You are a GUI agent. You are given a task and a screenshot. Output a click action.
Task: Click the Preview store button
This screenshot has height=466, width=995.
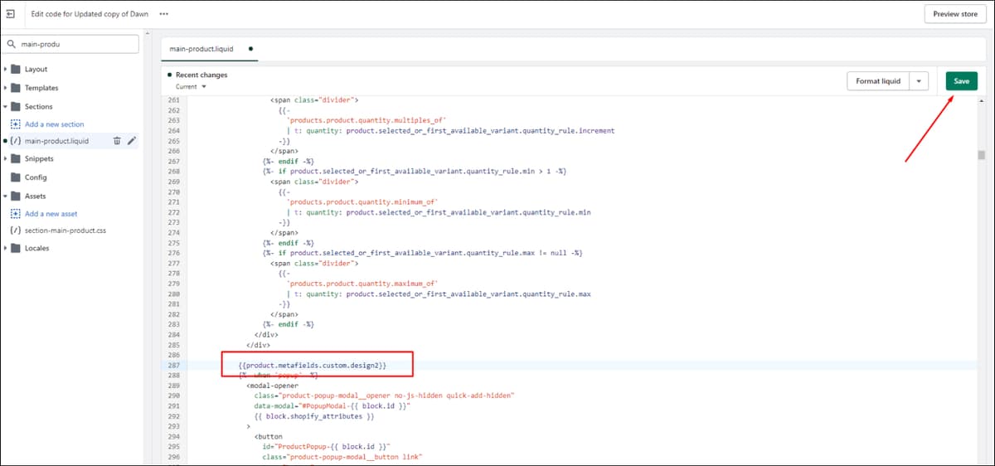955,14
